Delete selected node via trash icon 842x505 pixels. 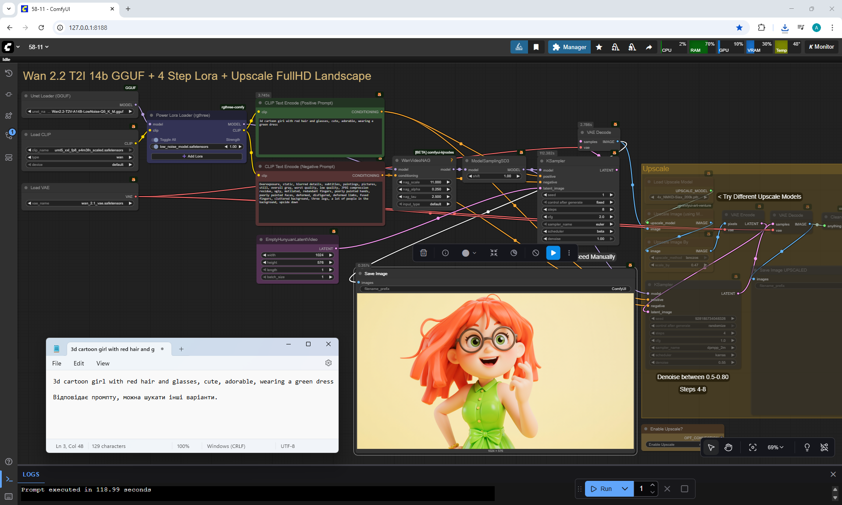coord(423,253)
